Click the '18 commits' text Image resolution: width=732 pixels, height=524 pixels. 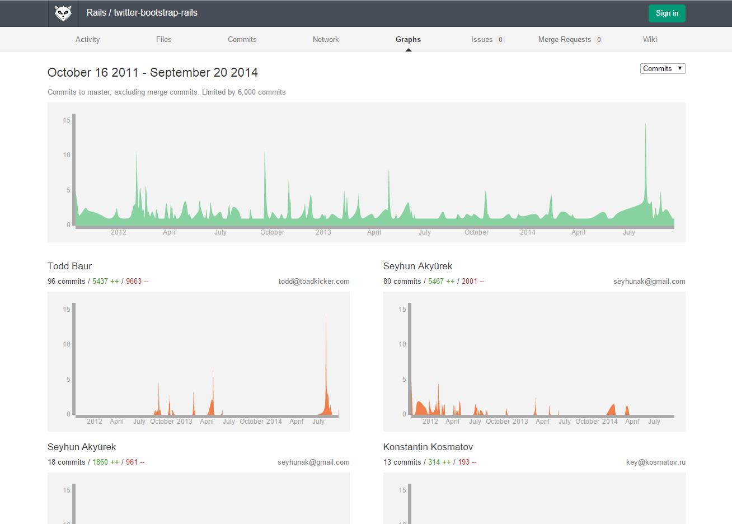tap(67, 462)
